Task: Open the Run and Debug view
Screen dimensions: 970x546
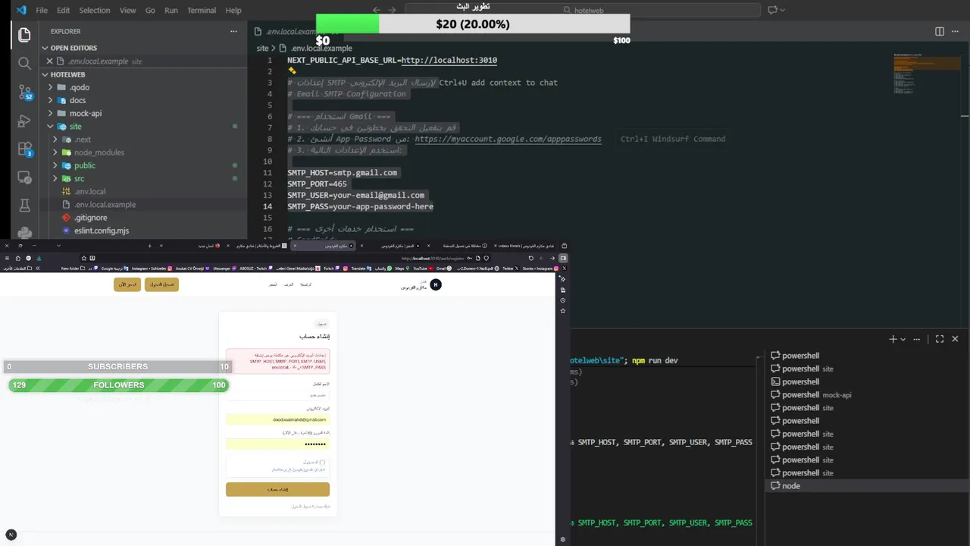Action: [x=24, y=121]
